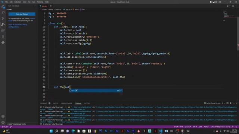
Task: Click 'Show all automatic debug configurations' link
Action: click(18, 26)
